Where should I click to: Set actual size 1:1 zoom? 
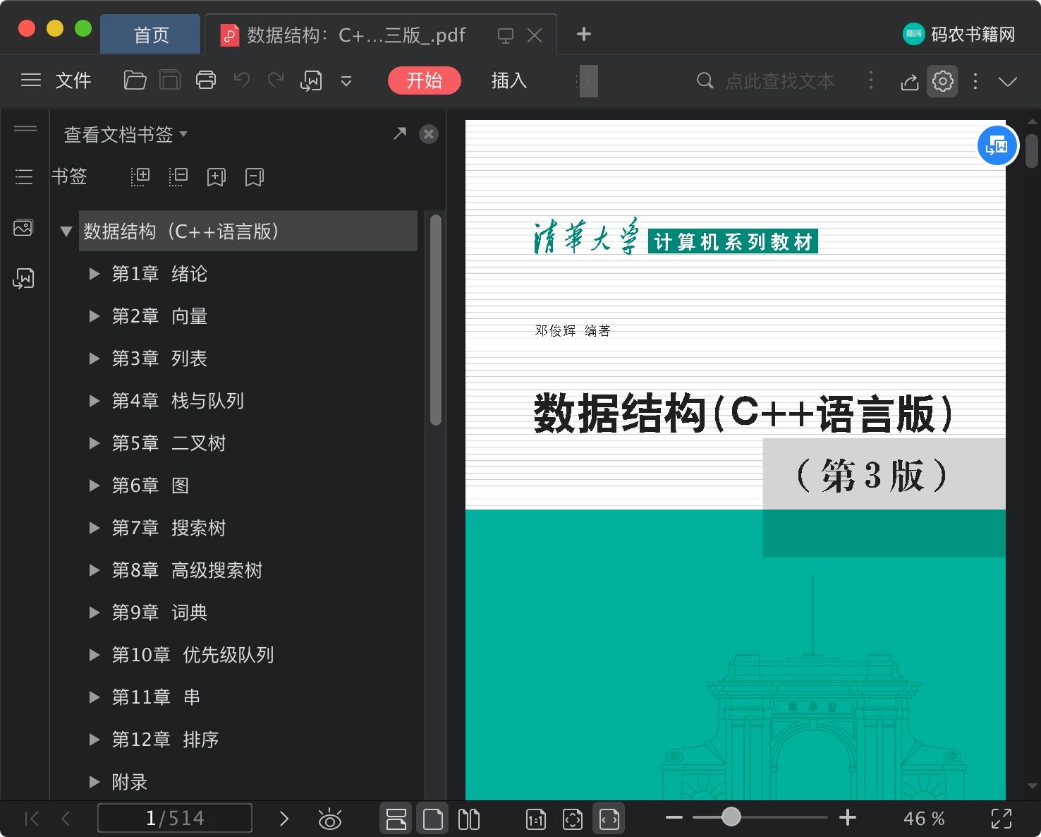pos(536,819)
